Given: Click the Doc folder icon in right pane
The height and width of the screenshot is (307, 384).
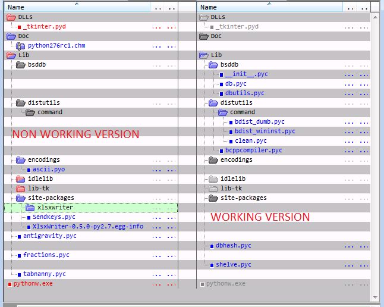Looking at the screenshot, I should pyautogui.click(x=204, y=36).
